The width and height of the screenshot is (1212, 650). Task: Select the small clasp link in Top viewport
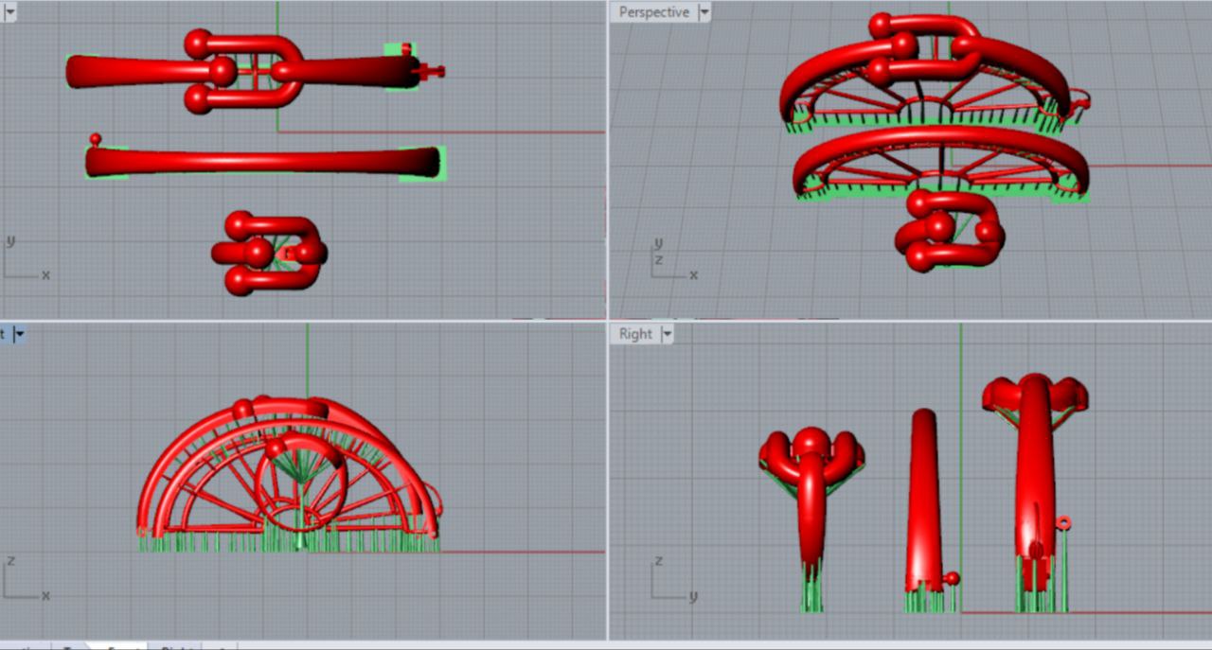point(268,253)
